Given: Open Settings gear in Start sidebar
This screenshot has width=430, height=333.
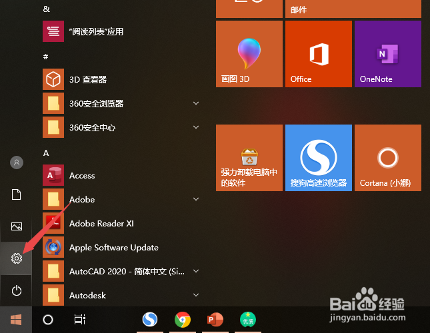Looking at the screenshot, I should (17, 258).
